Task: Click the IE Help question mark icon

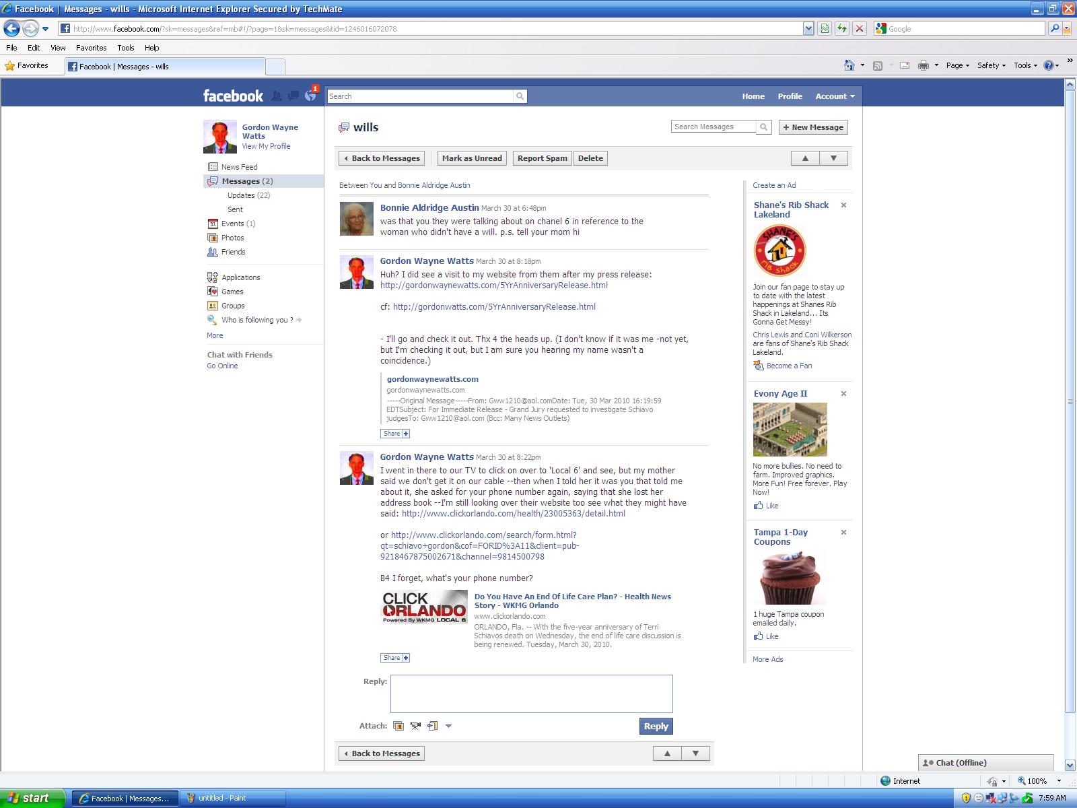Action: coord(1049,65)
